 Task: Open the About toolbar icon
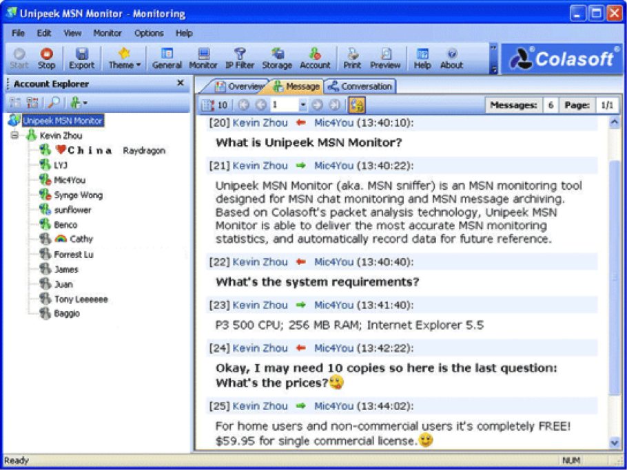tap(451, 58)
